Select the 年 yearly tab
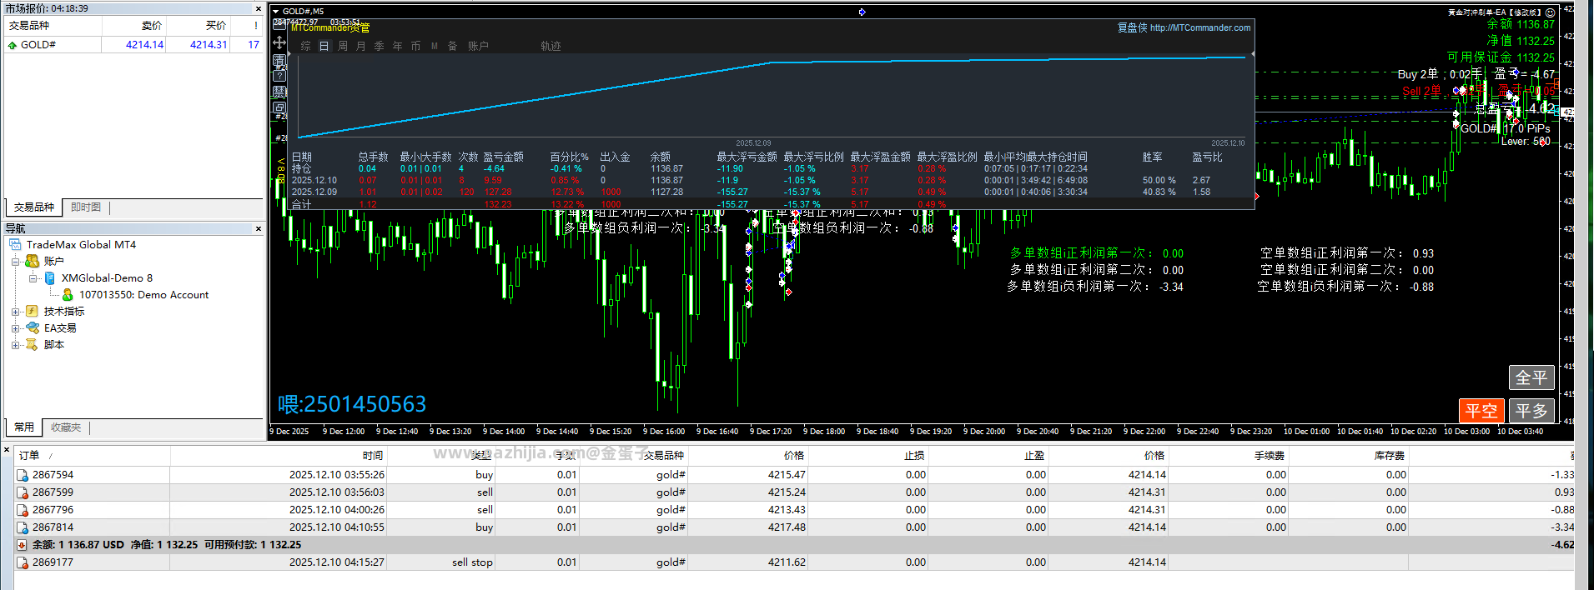The image size is (1594, 590). pos(398,46)
